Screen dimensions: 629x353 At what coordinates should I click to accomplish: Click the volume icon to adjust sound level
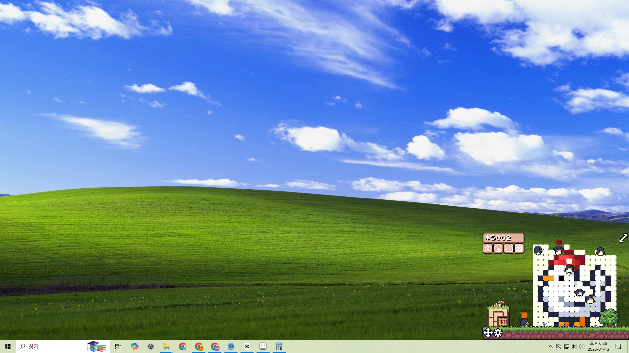point(574,346)
